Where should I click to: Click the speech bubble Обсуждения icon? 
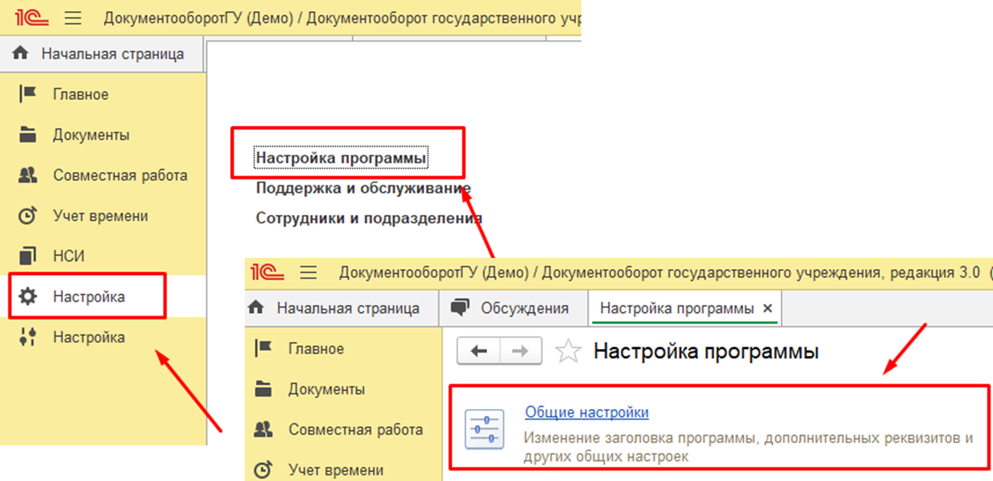461,308
